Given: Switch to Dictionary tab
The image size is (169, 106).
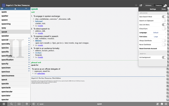Looking at the screenshot, I should coord(148,5).
